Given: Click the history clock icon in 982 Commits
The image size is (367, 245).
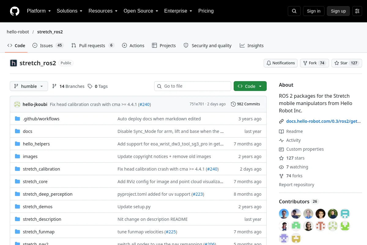Looking at the screenshot, I should pos(233,104).
